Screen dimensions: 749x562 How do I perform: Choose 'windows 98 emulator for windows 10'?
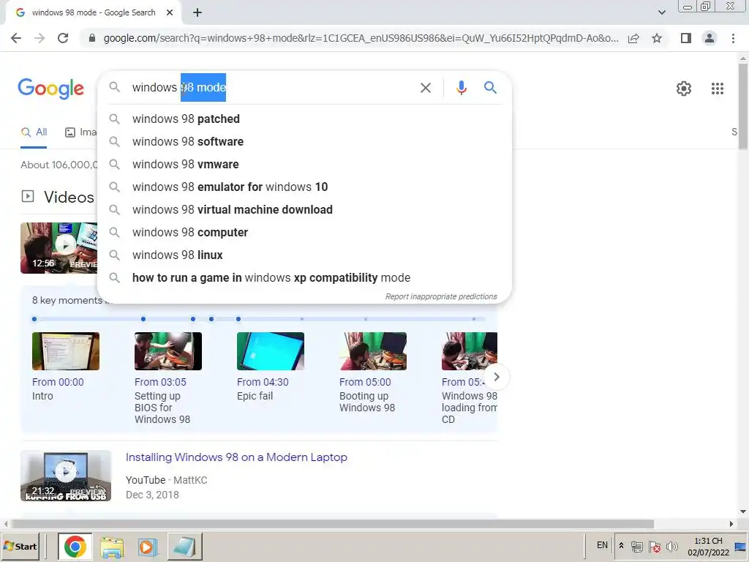(x=304, y=187)
